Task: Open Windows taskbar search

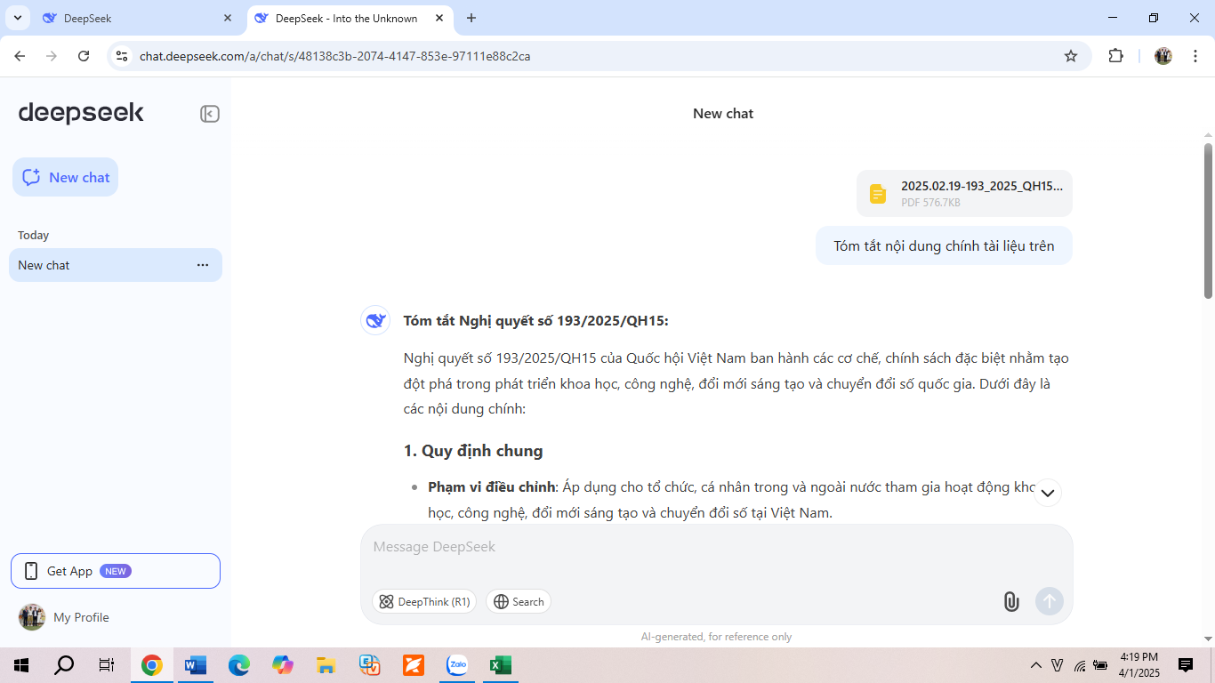Action: (64, 665)
